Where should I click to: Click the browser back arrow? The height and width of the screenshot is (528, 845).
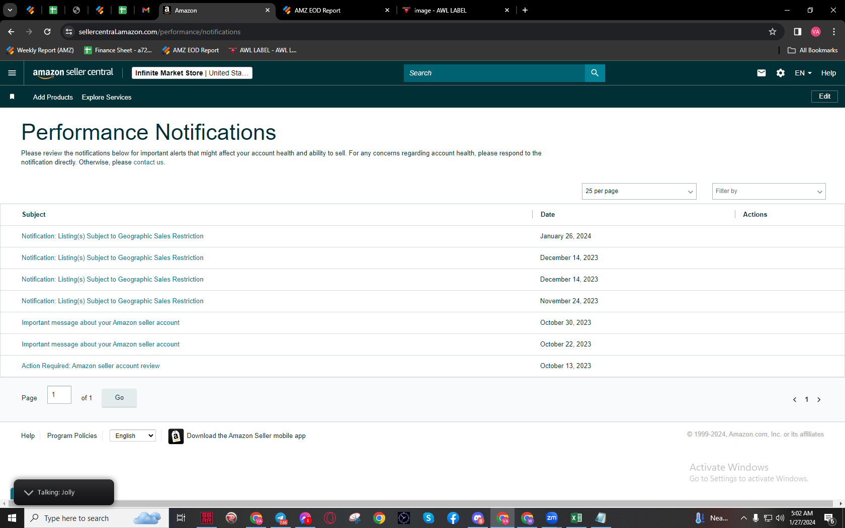click(11, 32)
